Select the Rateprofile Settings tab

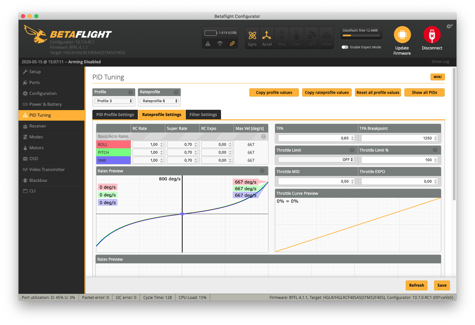[x=162, y=114]
